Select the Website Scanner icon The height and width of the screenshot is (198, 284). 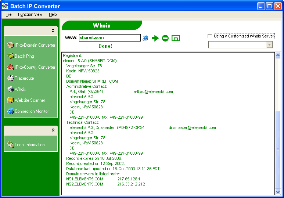(x=10, y=100)
